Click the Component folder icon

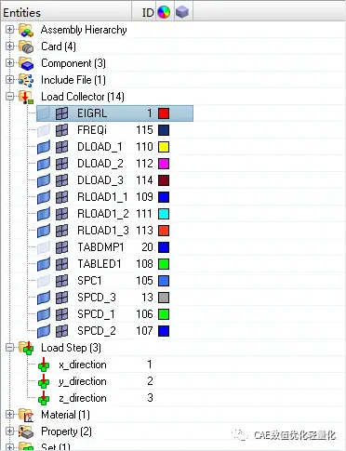tap(26, 63)
